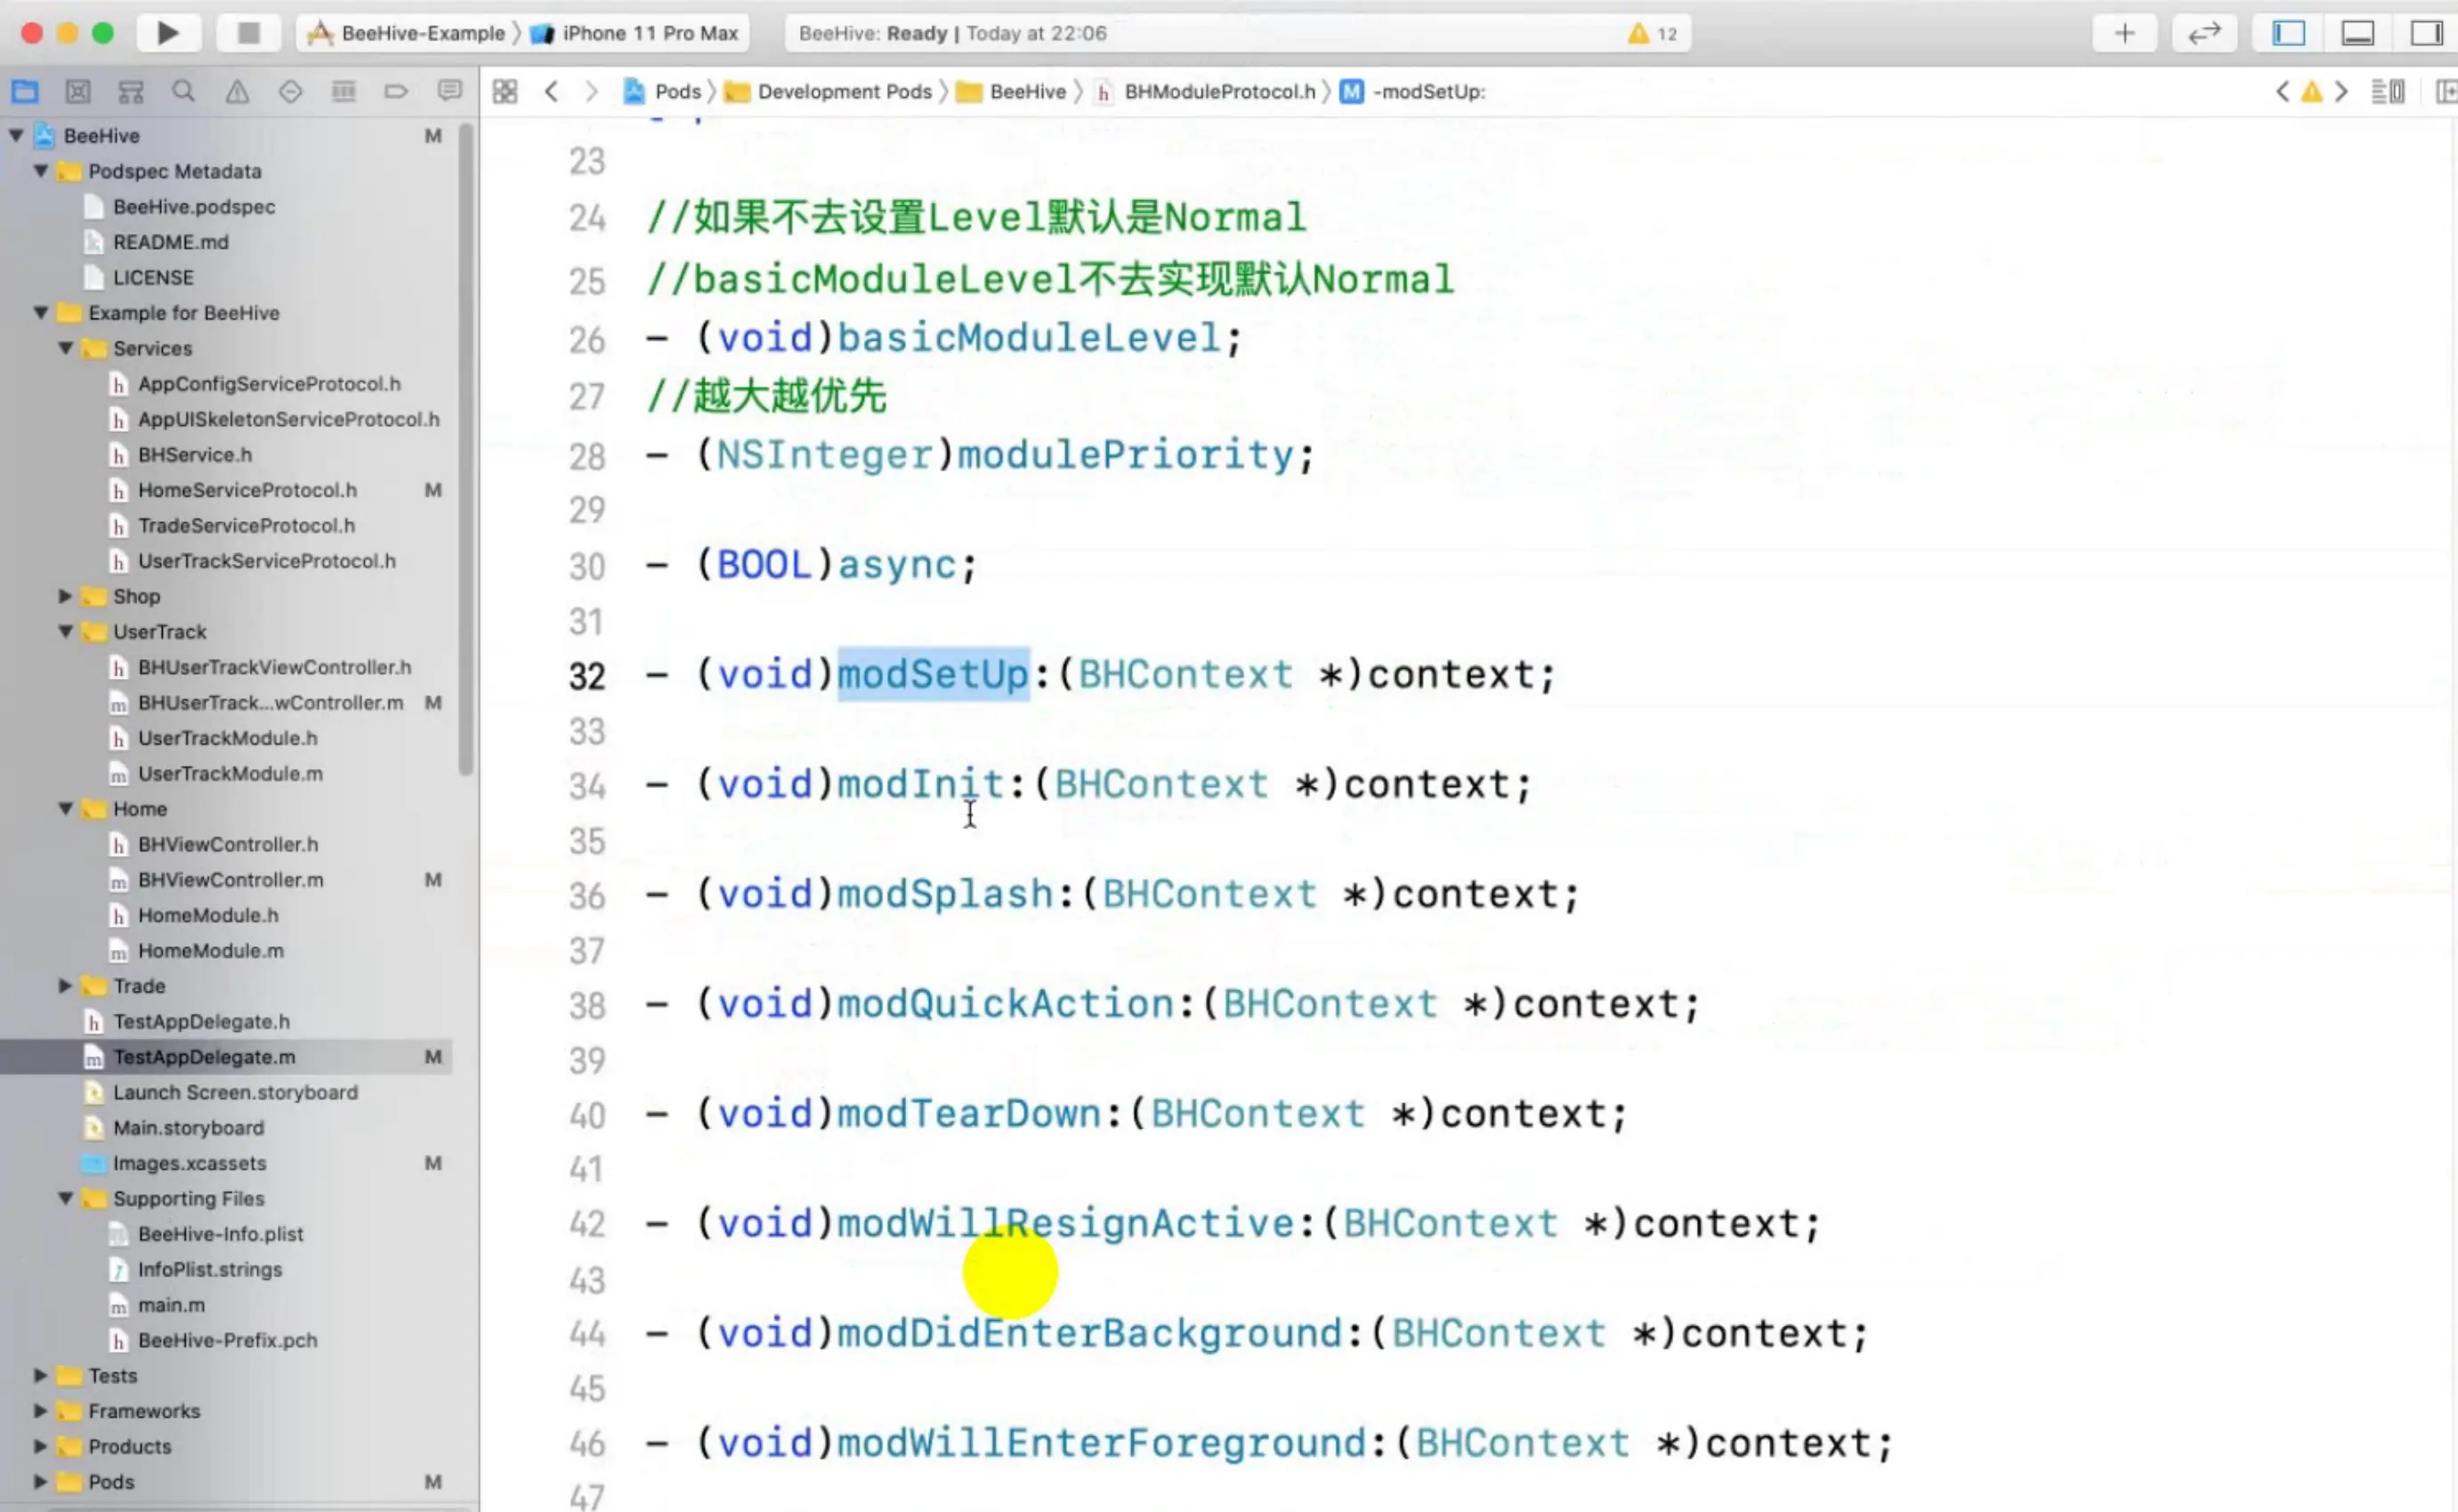
Task: Click the Run (play) button
Action: 167,33
